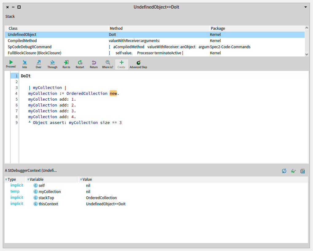Open the window dropdown menu arrow
The height and width of the screenshot is (251, 313).
coord(305,7)
